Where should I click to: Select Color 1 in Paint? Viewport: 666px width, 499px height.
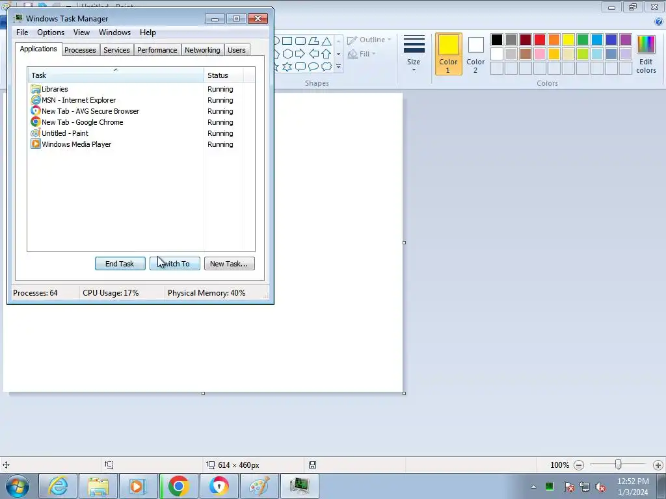click(449, 55)
